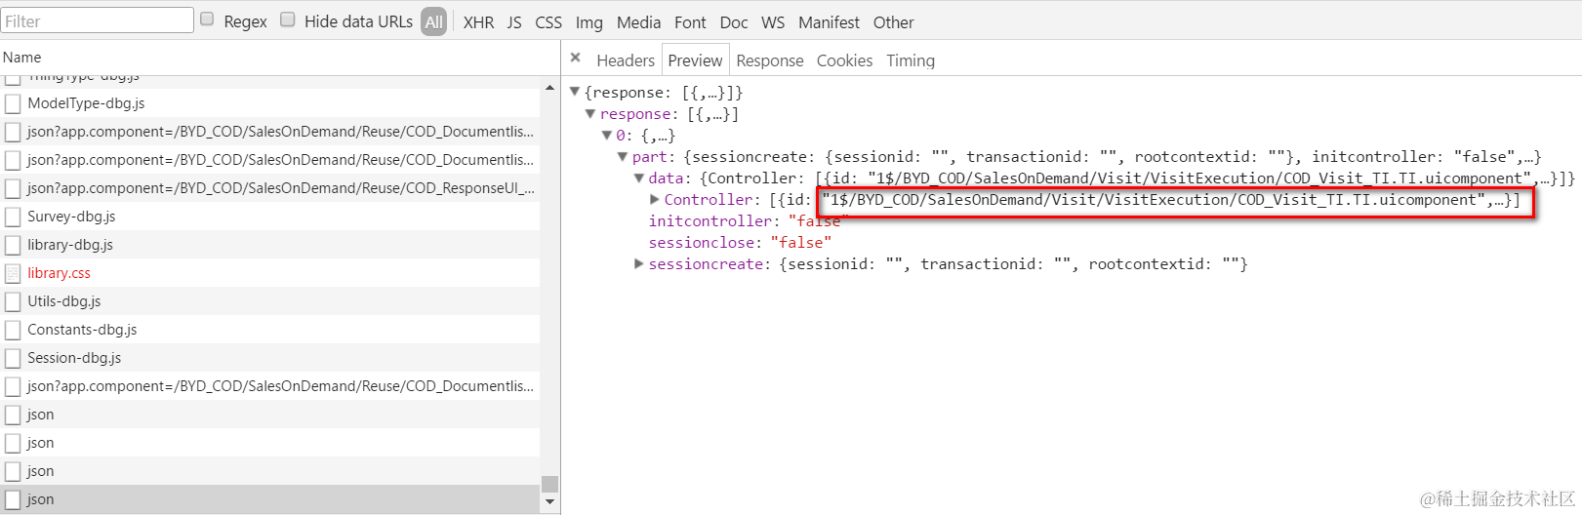Select the COD_ResponseUI json request
This screenshot has width=1582, height=515.
tap(269, 188)
